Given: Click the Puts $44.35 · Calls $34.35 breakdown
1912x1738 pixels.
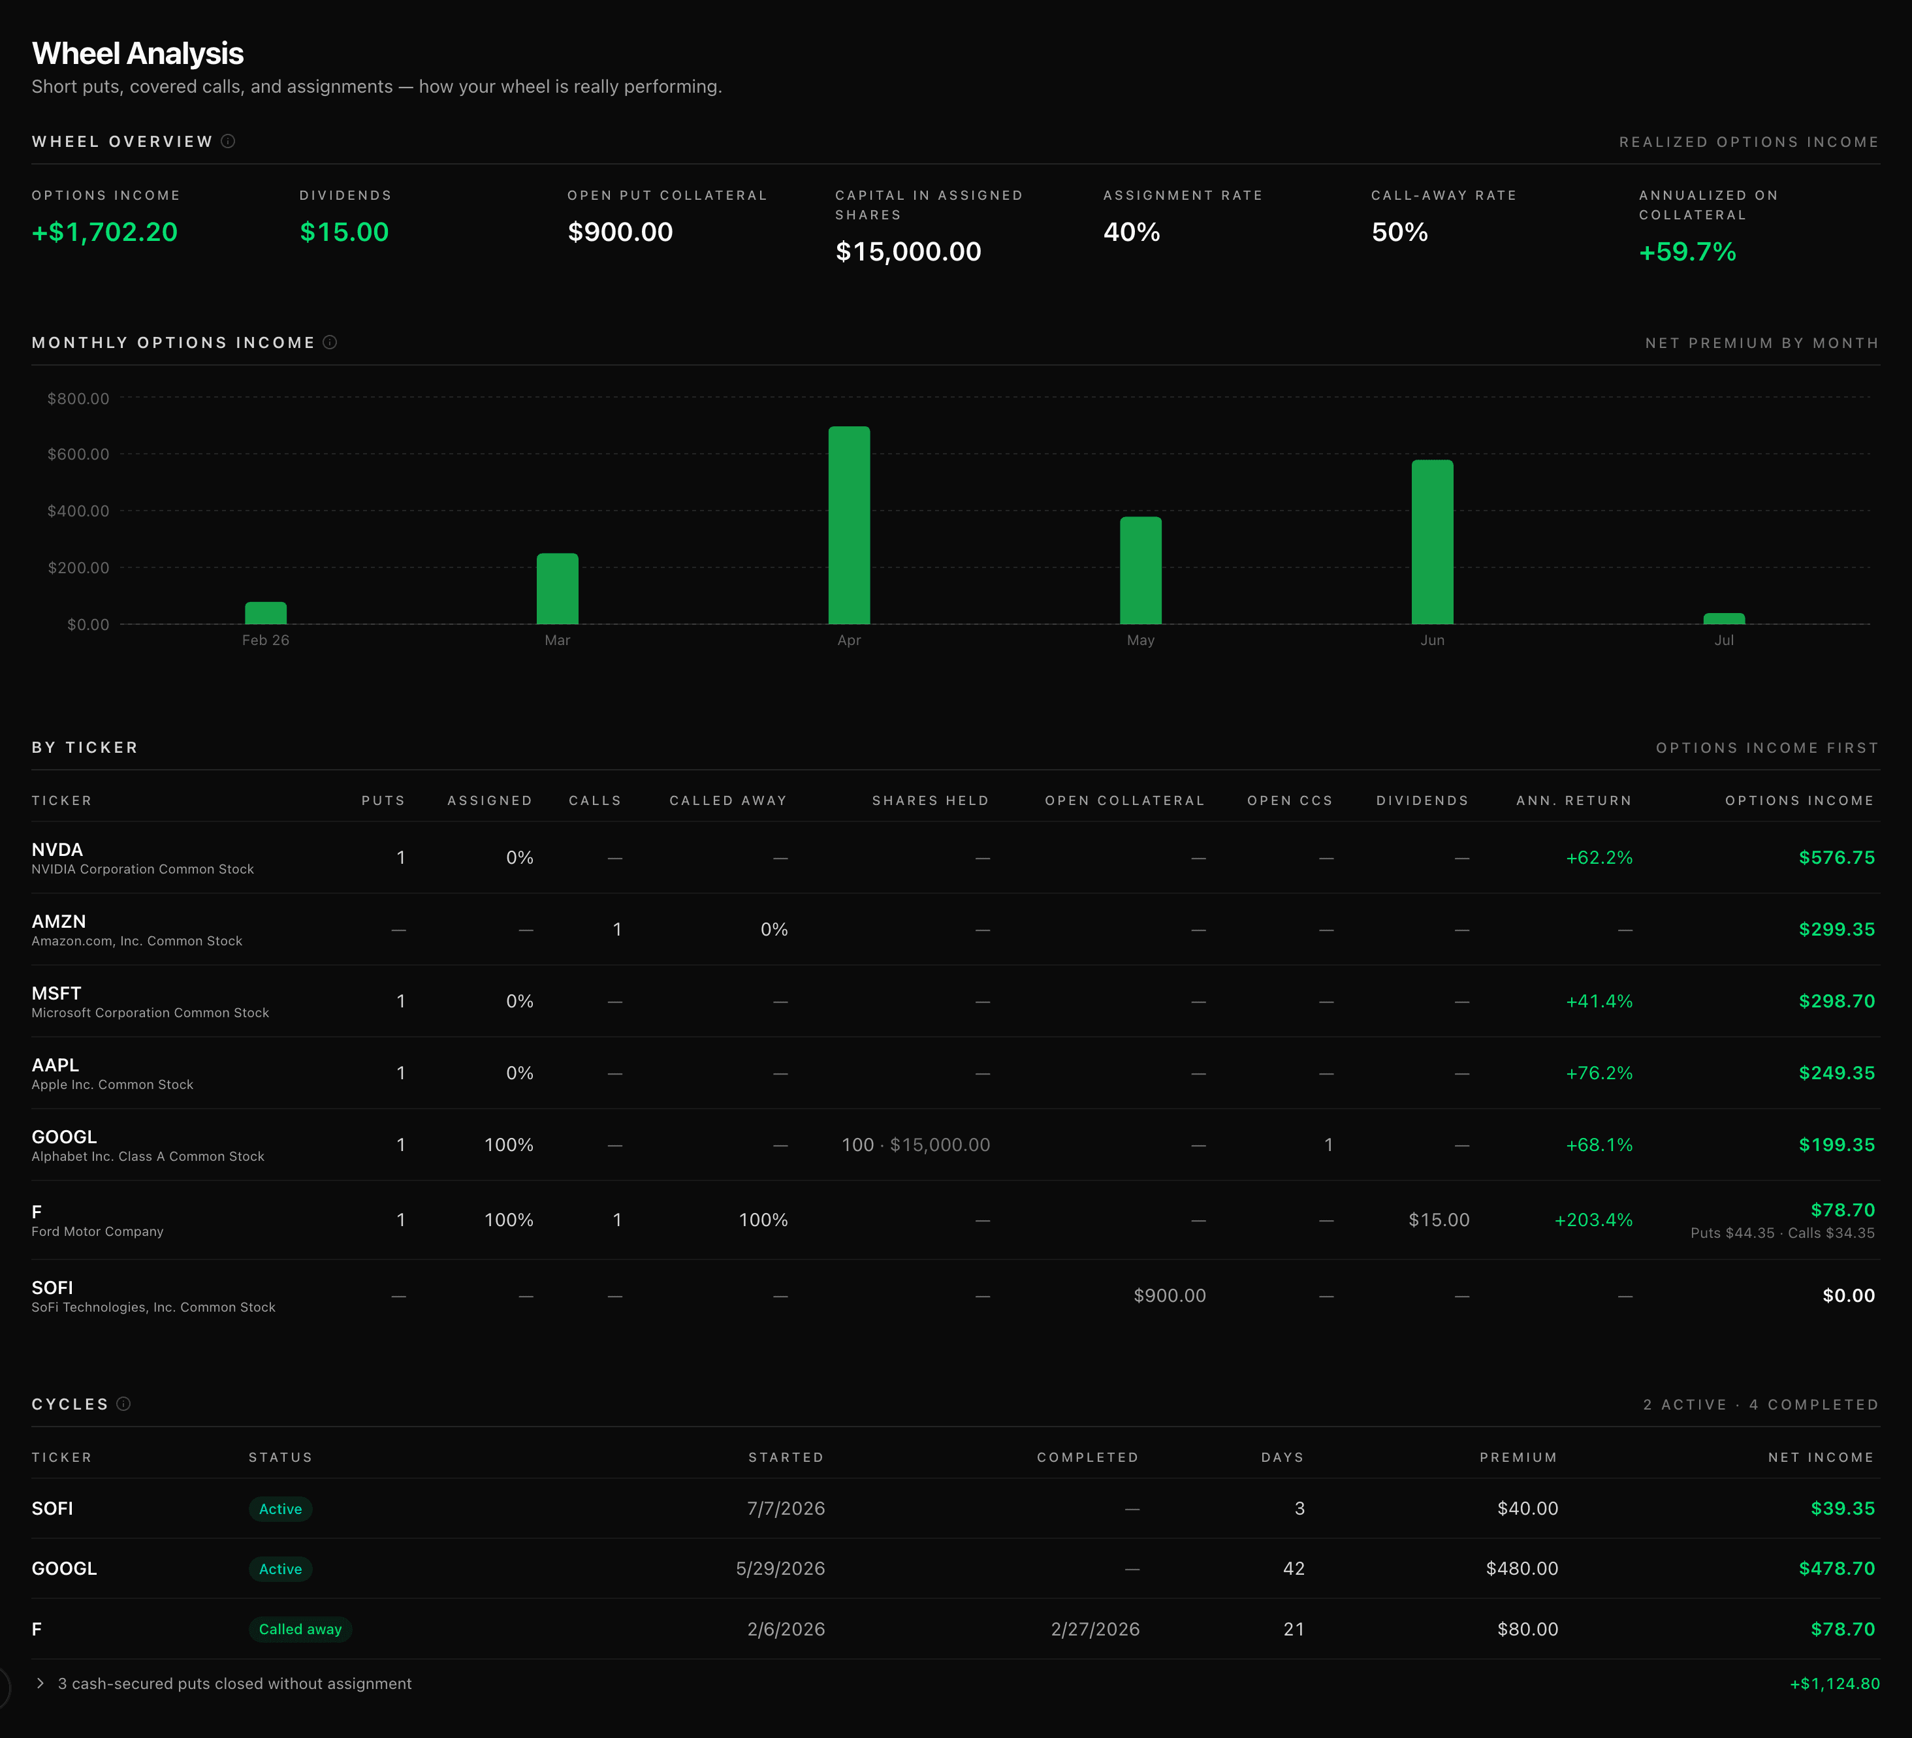Looking at the screenshot, I should click(x=1782, y=1233).
